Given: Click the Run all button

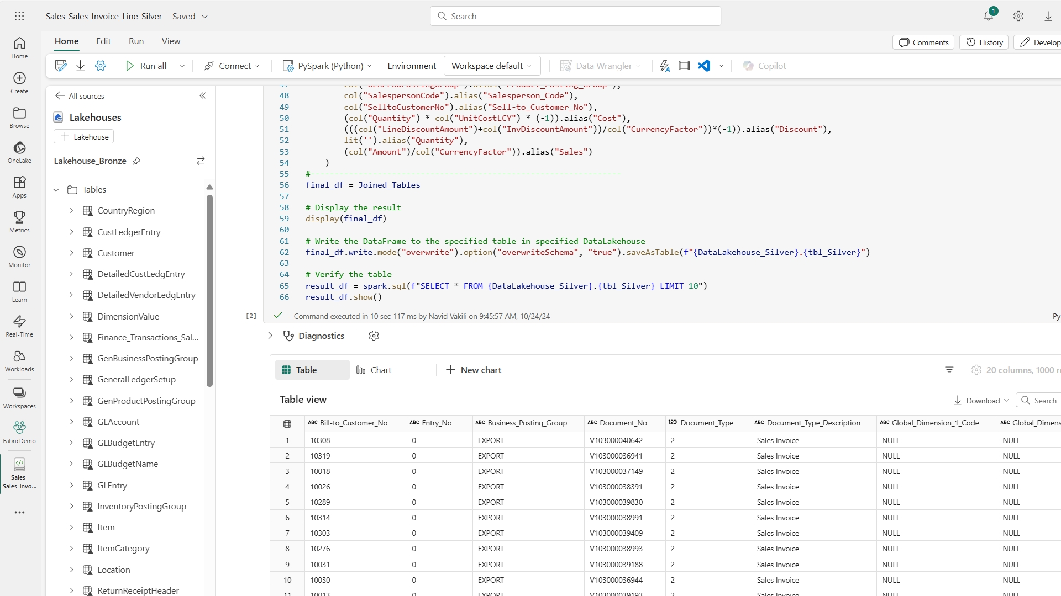Looking at the screenshot, I should [x=146, y=66].
